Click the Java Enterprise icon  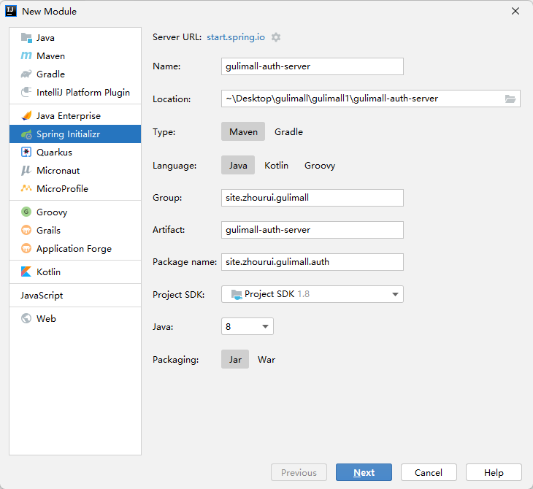(x=26, y=115)
